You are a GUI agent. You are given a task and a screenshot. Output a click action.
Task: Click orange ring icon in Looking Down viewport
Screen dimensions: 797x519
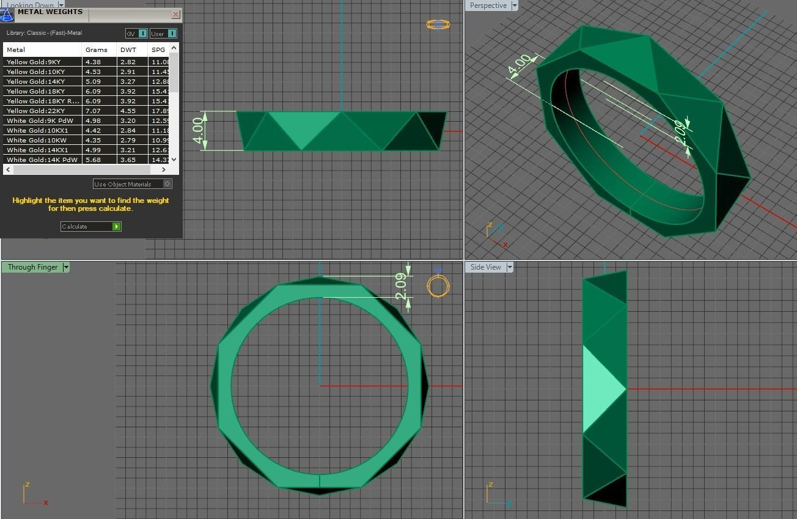(x=438, y=24)
